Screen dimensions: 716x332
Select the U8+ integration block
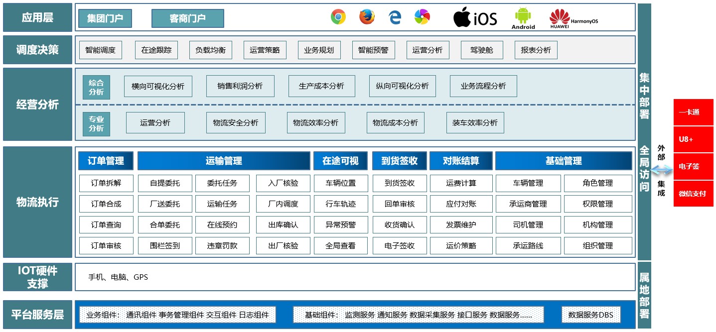point(693,139)
